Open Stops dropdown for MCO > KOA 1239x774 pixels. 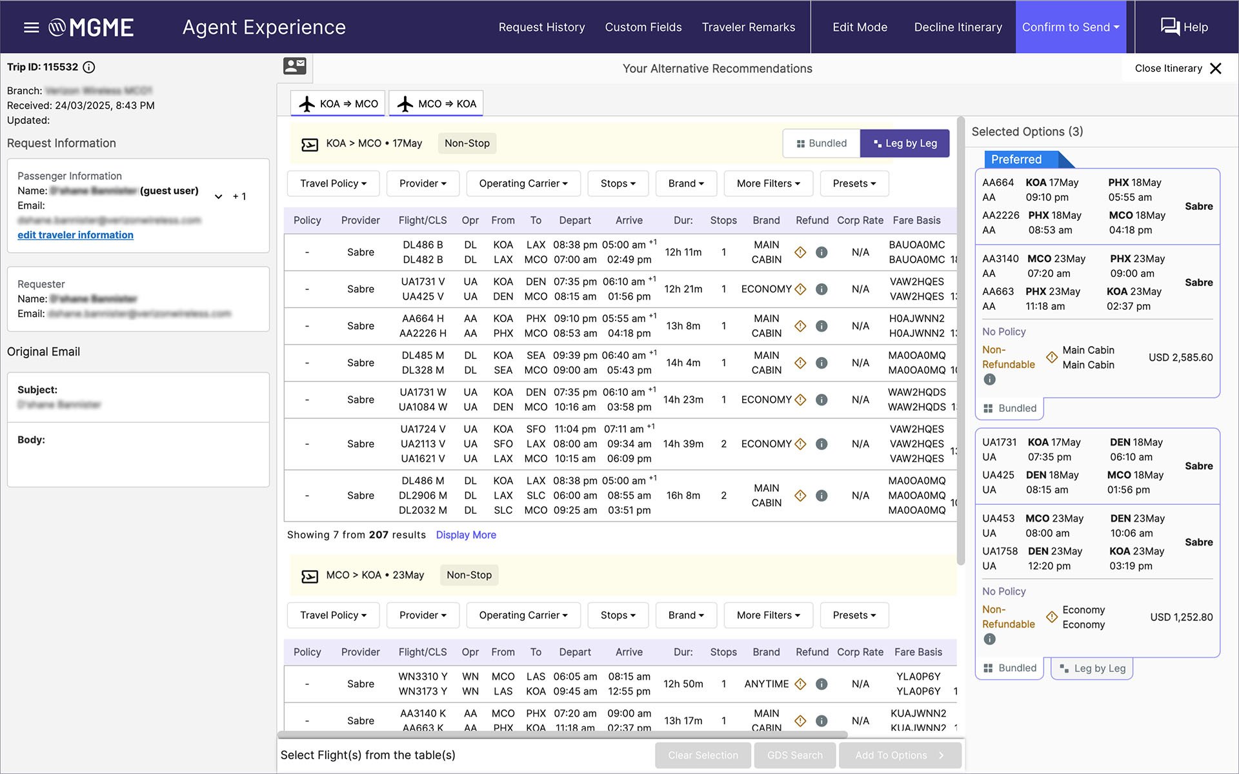[618, 615]
